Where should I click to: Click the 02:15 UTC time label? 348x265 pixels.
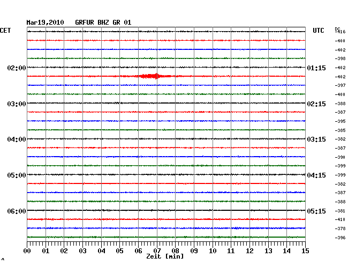[x=316, y=104]
